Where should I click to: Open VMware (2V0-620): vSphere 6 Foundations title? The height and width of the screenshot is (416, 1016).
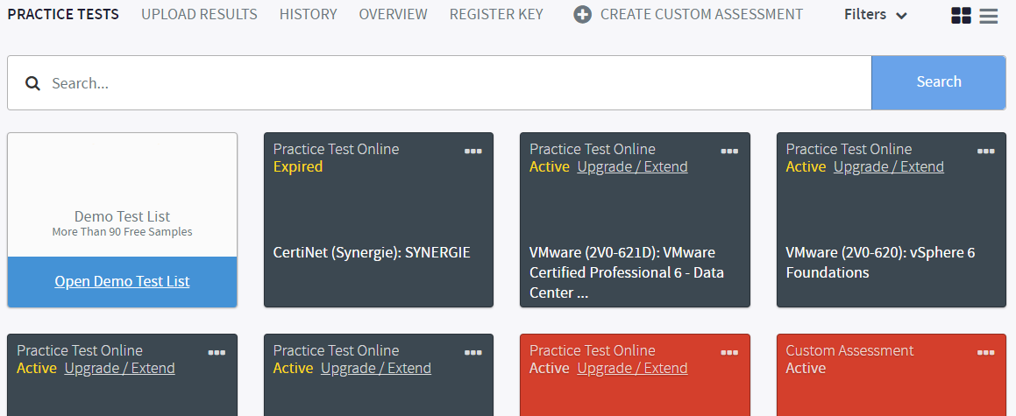click(881, 262)
